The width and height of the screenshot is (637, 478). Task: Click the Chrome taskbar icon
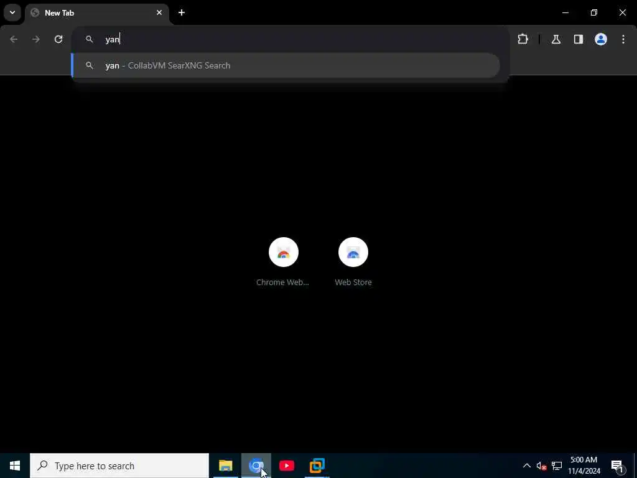256,466
